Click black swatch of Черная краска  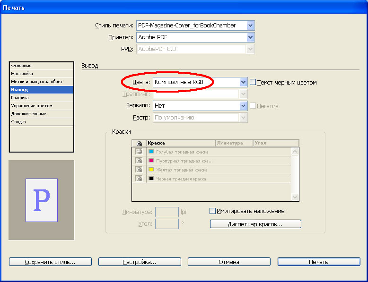pyautogui.click(x=151, y=179)
